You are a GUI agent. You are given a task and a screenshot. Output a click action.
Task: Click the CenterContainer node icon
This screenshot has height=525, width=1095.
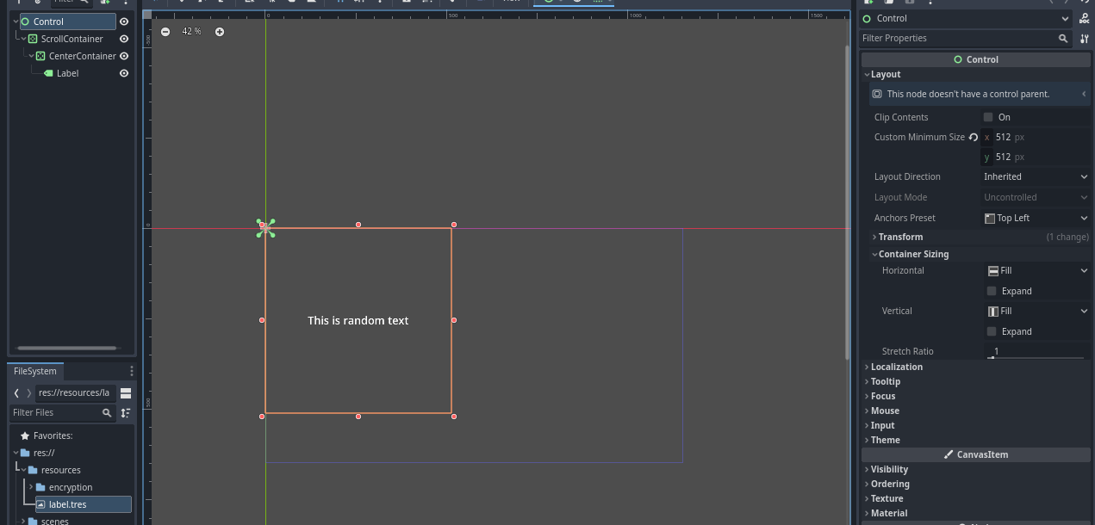click(x=40, y=56)
